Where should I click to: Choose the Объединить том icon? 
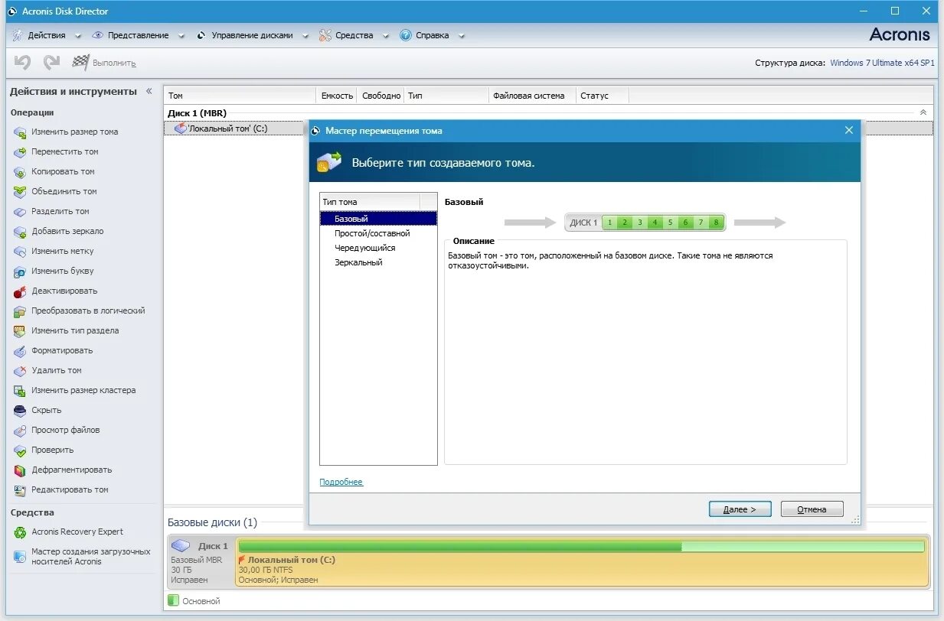(20, 192)
